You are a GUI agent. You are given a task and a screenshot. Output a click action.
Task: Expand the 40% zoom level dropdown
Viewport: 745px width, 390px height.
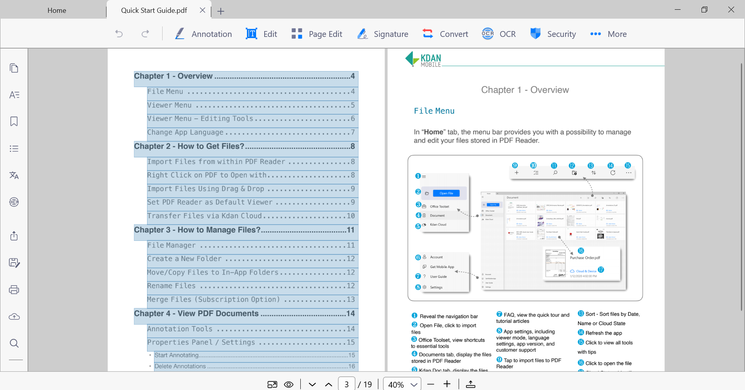pos(414,385)
